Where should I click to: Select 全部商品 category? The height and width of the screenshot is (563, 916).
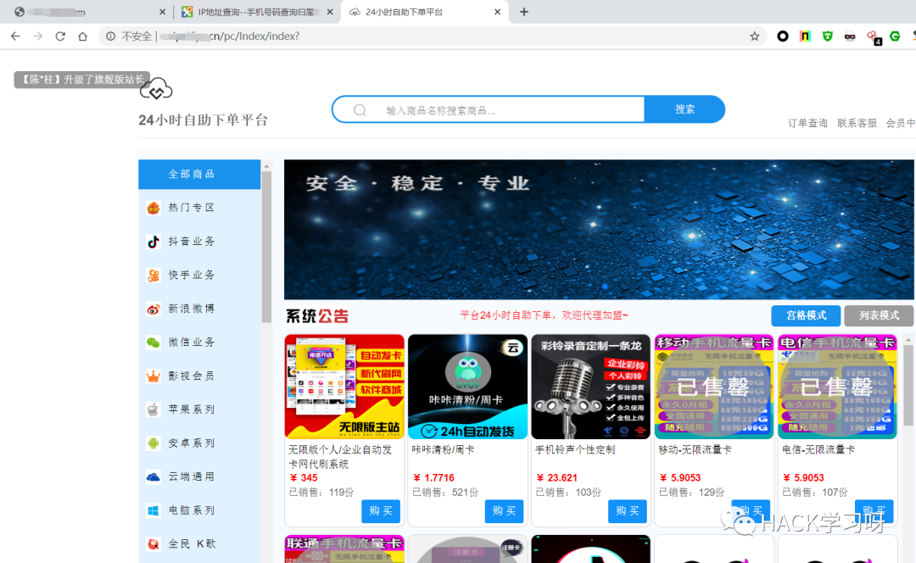(199, 174)
